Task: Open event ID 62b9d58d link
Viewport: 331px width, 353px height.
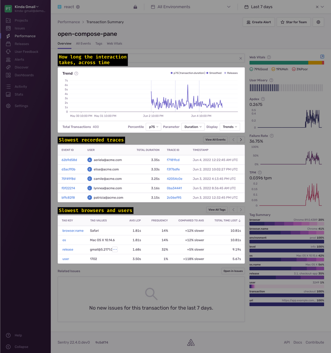Action: (x=69, y=160)
